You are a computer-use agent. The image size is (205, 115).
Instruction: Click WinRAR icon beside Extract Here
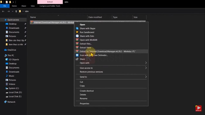pos(77,48)
